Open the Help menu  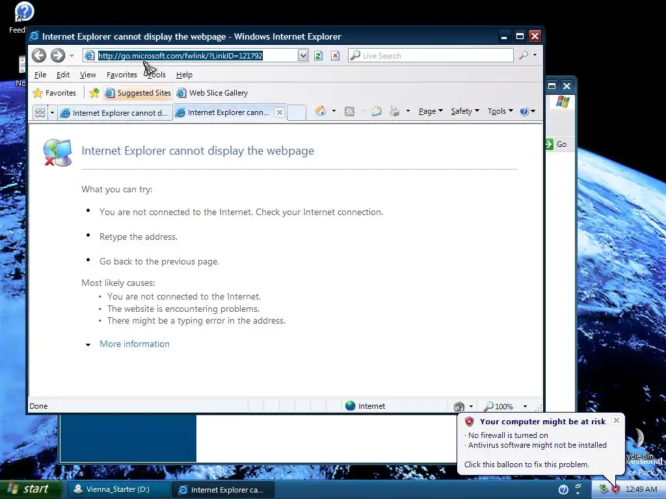(184, 75)
